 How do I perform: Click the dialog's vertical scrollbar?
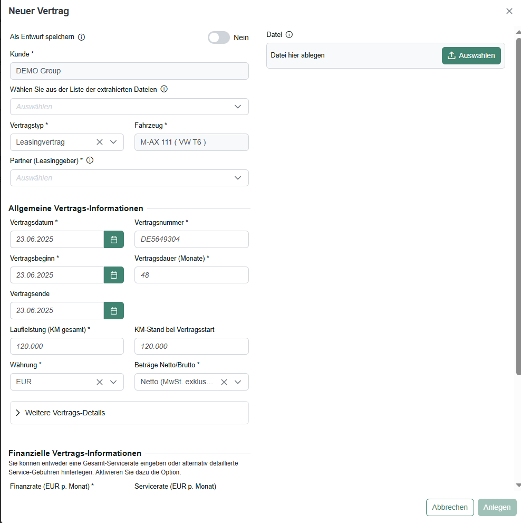click(518, 207)
